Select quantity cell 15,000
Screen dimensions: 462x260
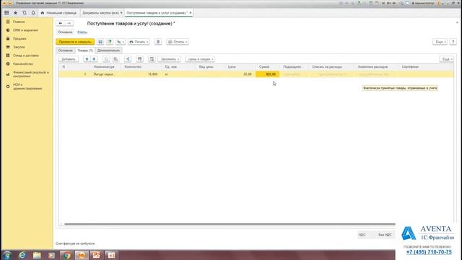pos(141,74)
